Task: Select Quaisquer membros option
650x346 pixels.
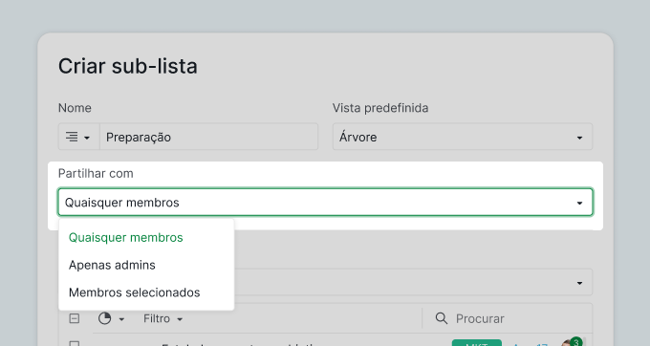Action: [x=125, y=237]
